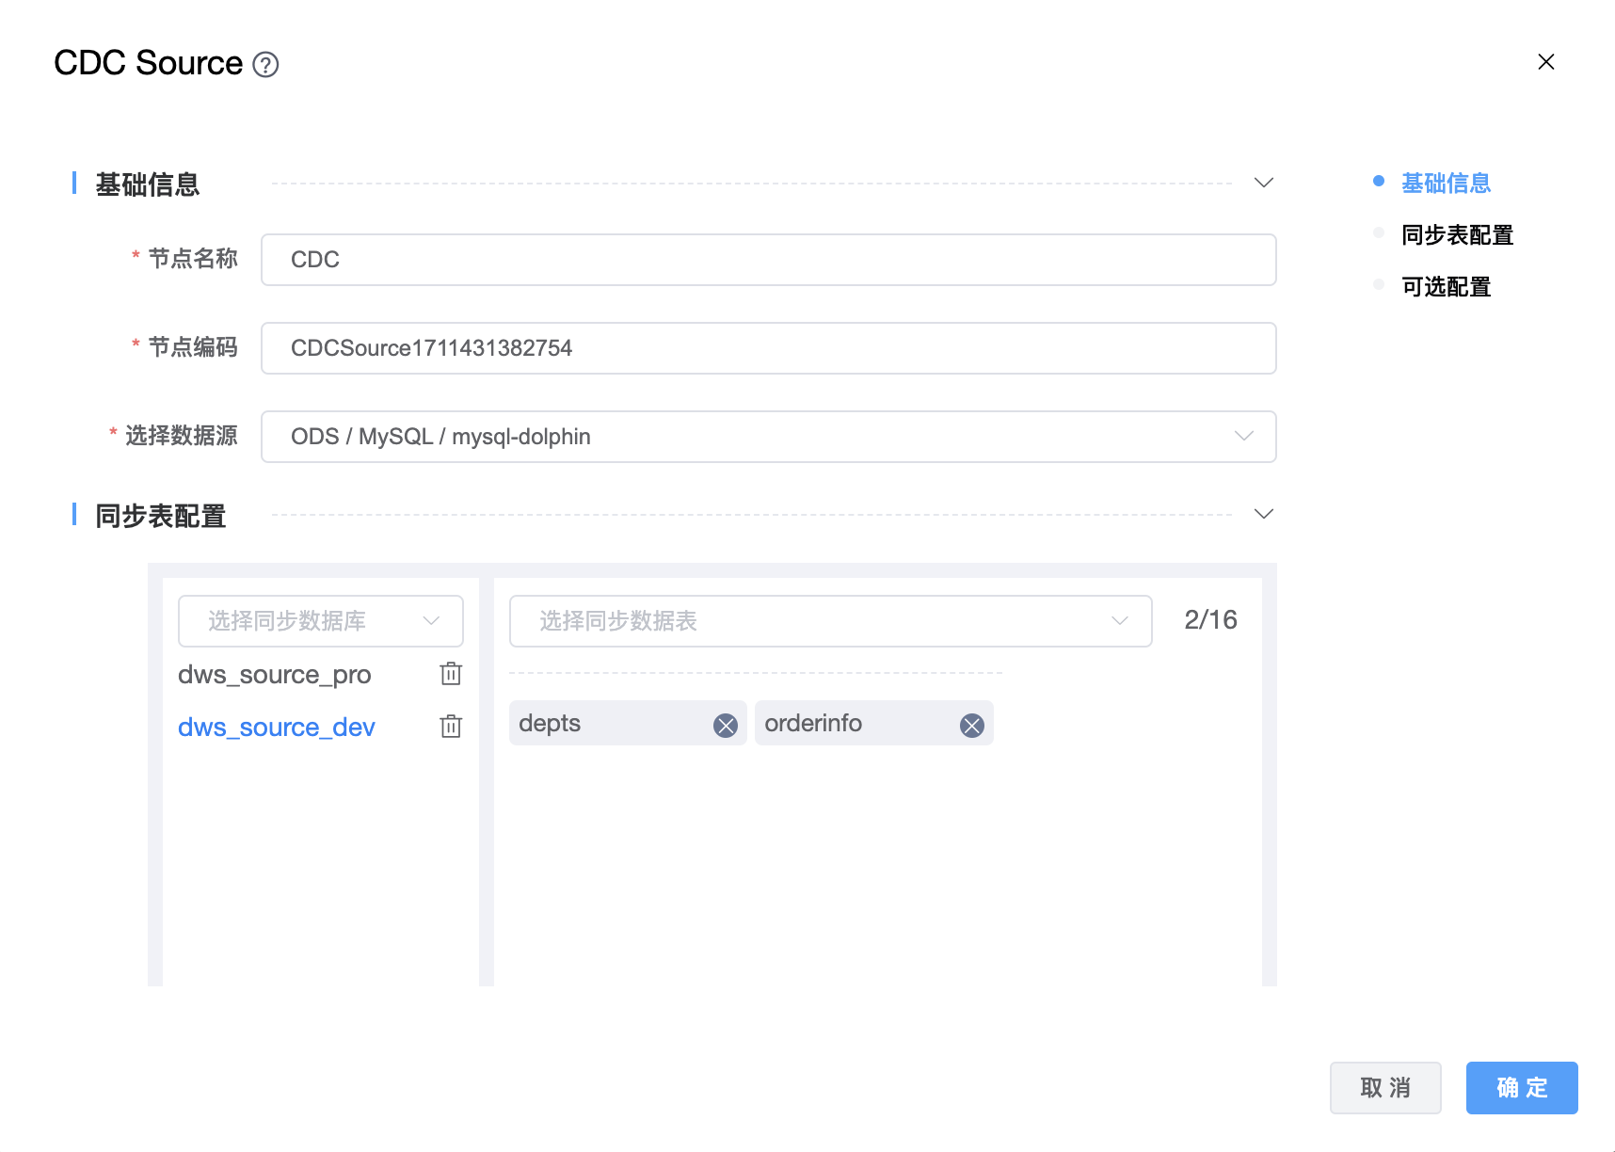This screenshot has width=1615, height=1152.
Task: Delete the dws_source_pro database entry
Action: click(x=451, y=674)
